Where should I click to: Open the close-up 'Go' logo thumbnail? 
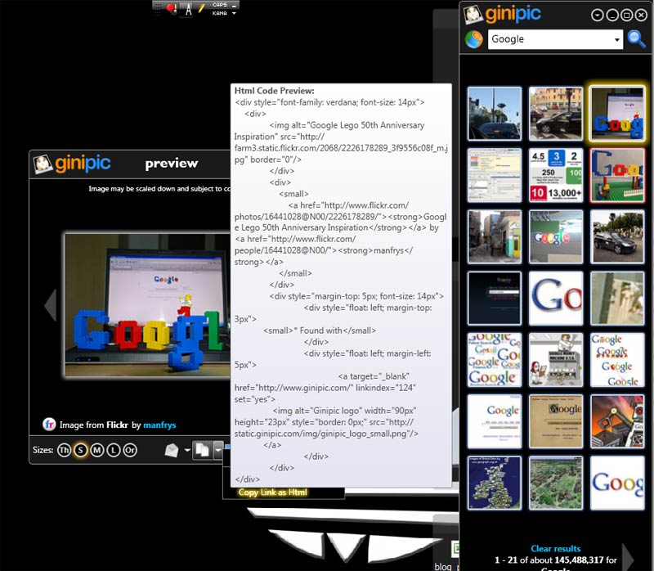[x=556, y=299]
